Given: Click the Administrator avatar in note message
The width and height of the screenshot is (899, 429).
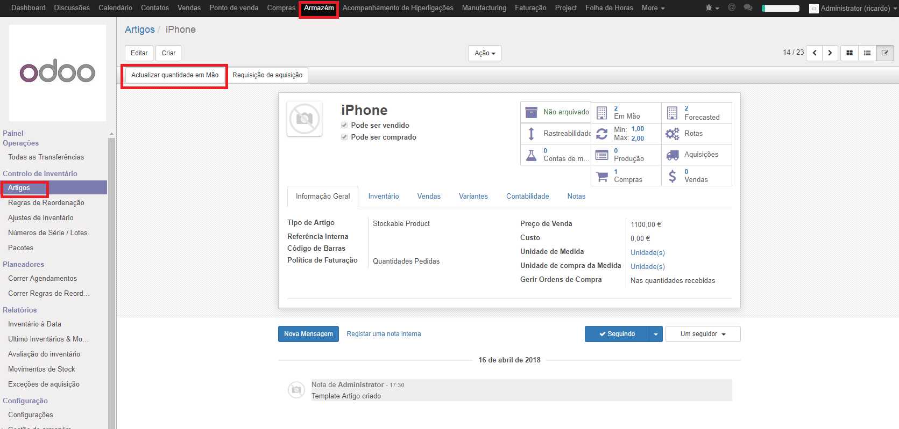Looking at the screenshot, I should [x=296, y=389].
